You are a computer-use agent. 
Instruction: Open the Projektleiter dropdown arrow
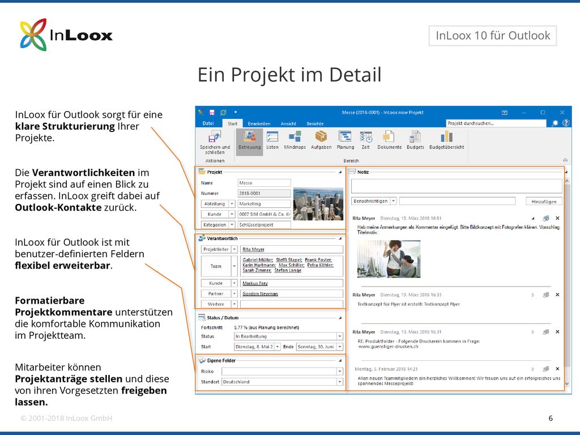coord(234,249)
